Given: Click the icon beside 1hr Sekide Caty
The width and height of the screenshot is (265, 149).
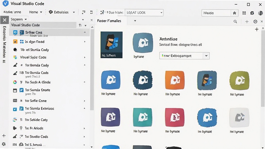Looking at the screenshot, I should (x=15, y=120).
